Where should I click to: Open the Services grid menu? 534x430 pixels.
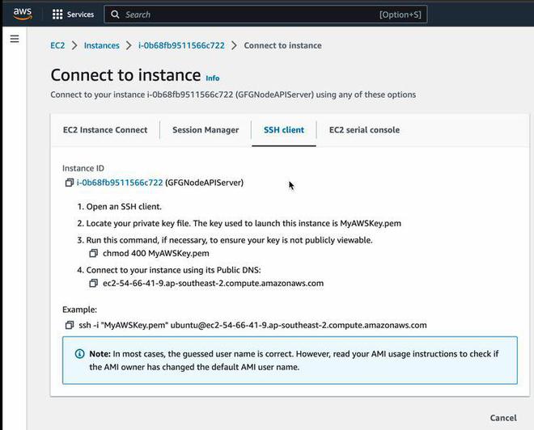[57, 15]
